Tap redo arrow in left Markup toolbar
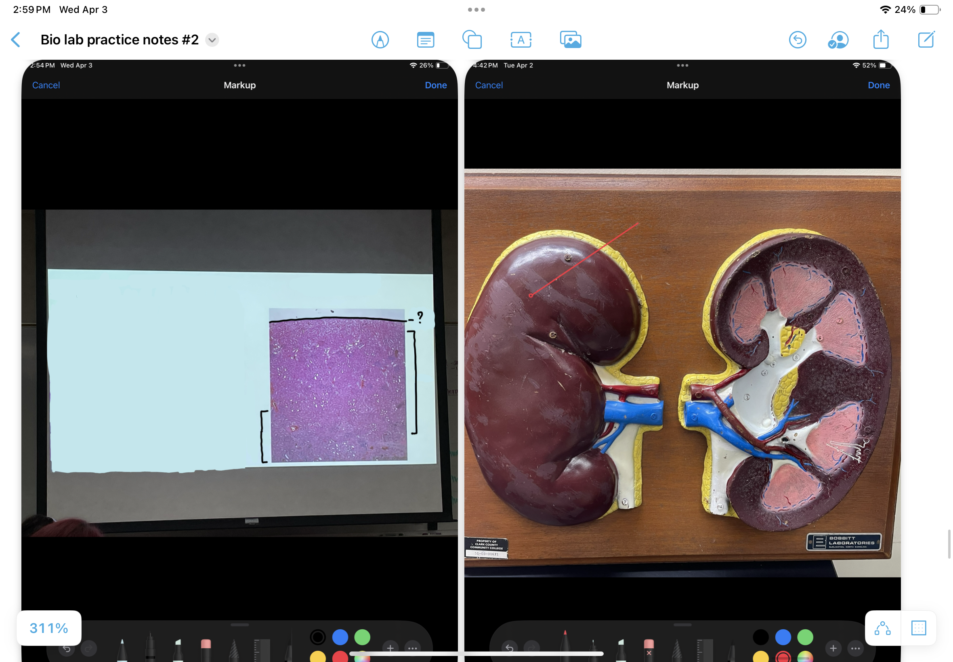The image size is (953, 662). click(x=88, y=648)
